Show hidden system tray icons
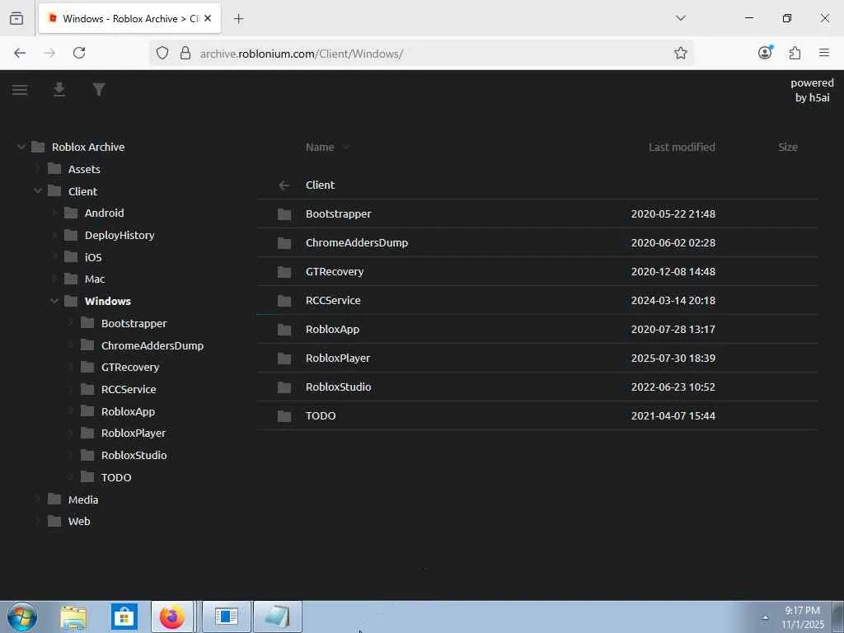Screen dimensions: 844x633 point(765,617)
